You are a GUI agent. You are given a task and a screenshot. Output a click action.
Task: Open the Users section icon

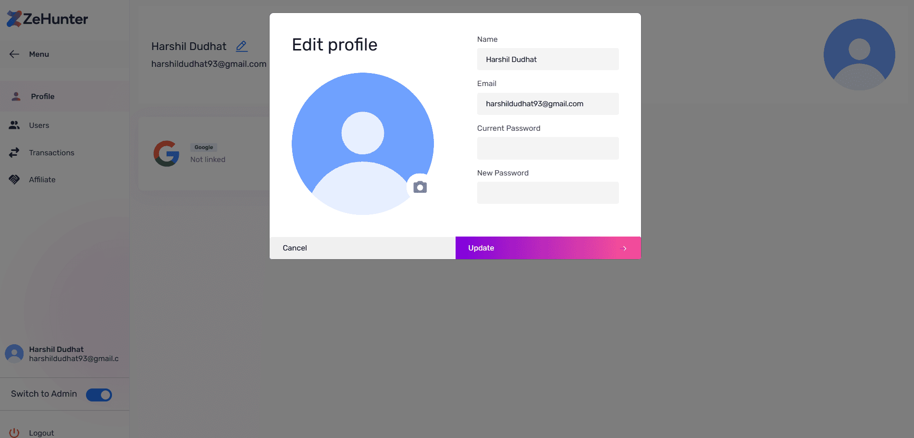click(15, 125)
